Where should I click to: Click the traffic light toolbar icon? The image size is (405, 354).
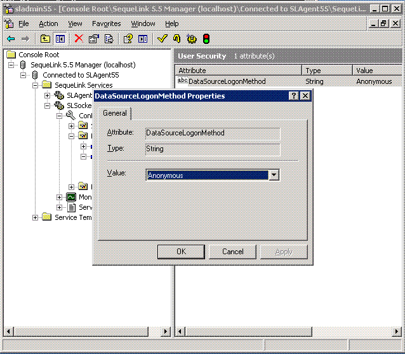206,39
